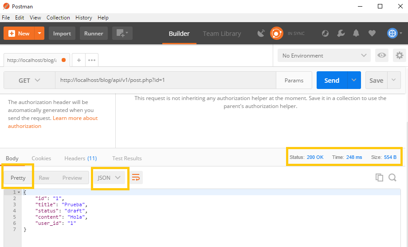This screenshot has width=408, height=247.
Task: Switch response view to Pretty
Action: pyautogui.click(x=18, y=178)
